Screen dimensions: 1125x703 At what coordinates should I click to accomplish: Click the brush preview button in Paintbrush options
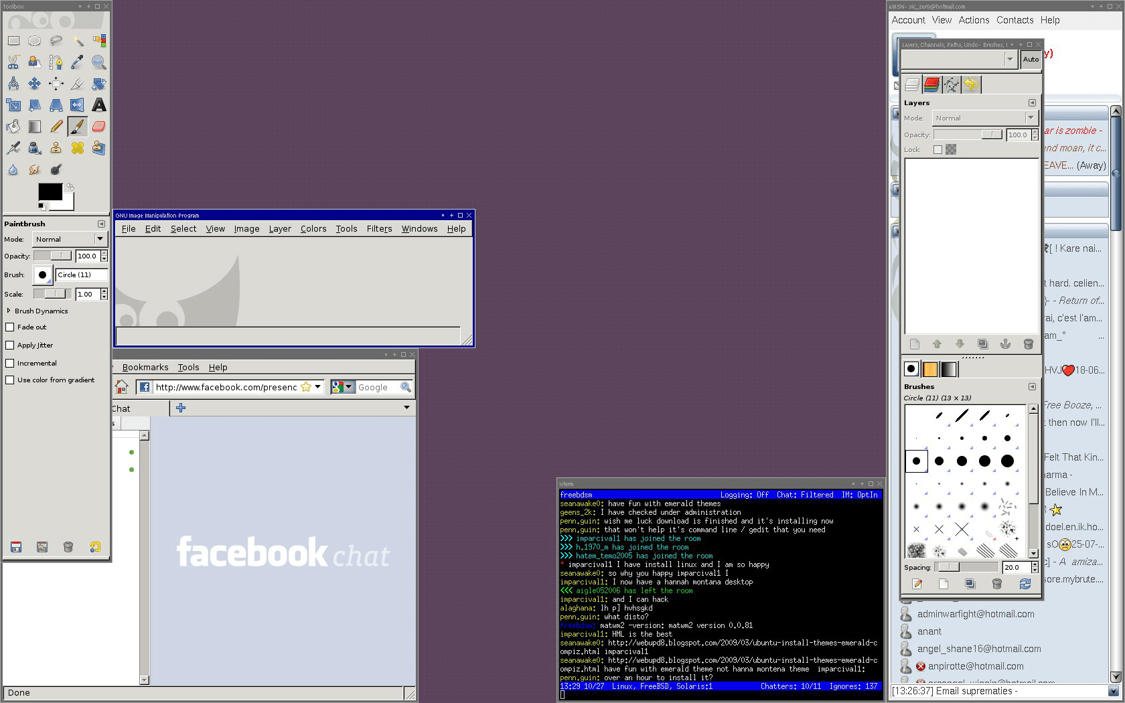pyautogui.click(x=43, y=275)
